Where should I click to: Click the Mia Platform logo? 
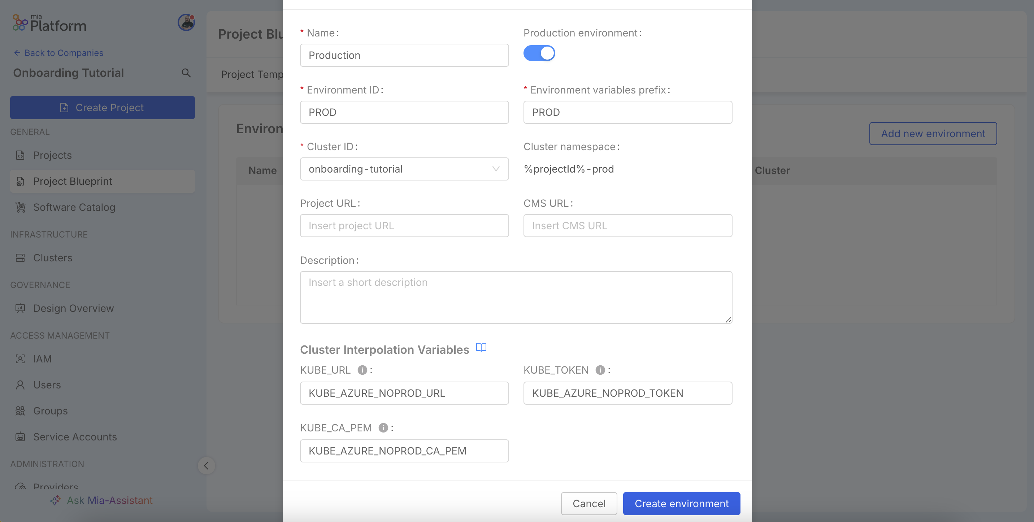pyautogui.click(x=49, y=23)
